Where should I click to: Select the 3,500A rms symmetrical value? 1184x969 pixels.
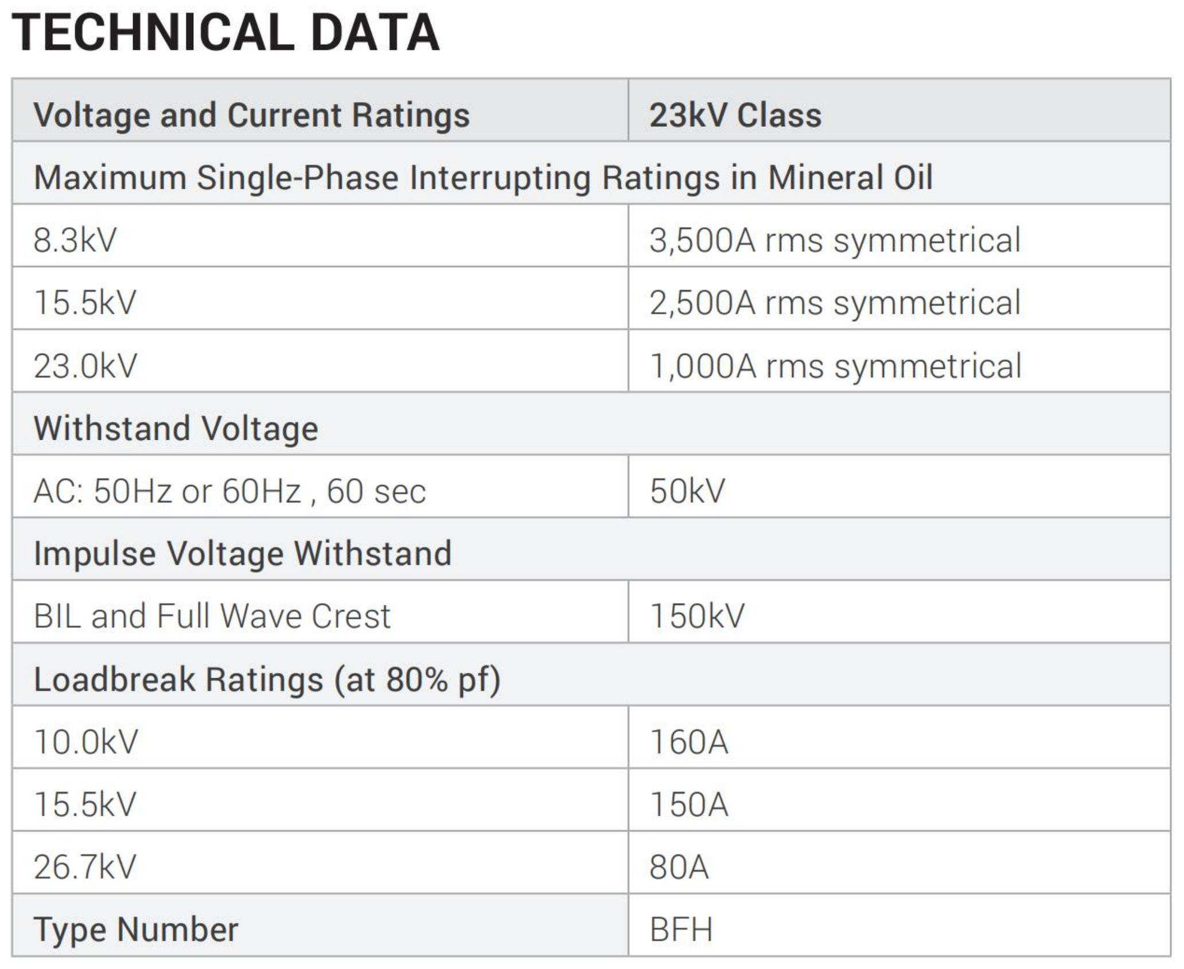(x=835, y=240)
